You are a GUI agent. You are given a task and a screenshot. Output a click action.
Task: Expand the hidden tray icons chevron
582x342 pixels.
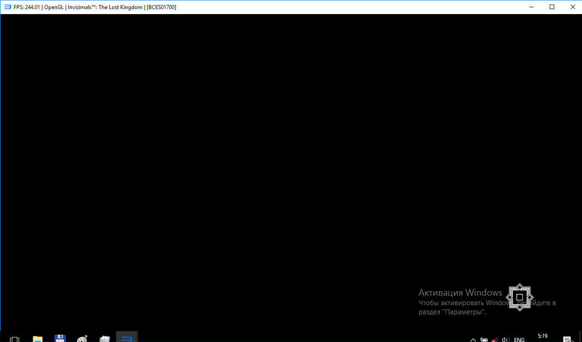(x=473, y=339)
